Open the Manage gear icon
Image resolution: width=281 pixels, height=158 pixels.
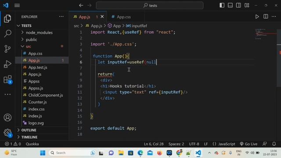(7, 133)
